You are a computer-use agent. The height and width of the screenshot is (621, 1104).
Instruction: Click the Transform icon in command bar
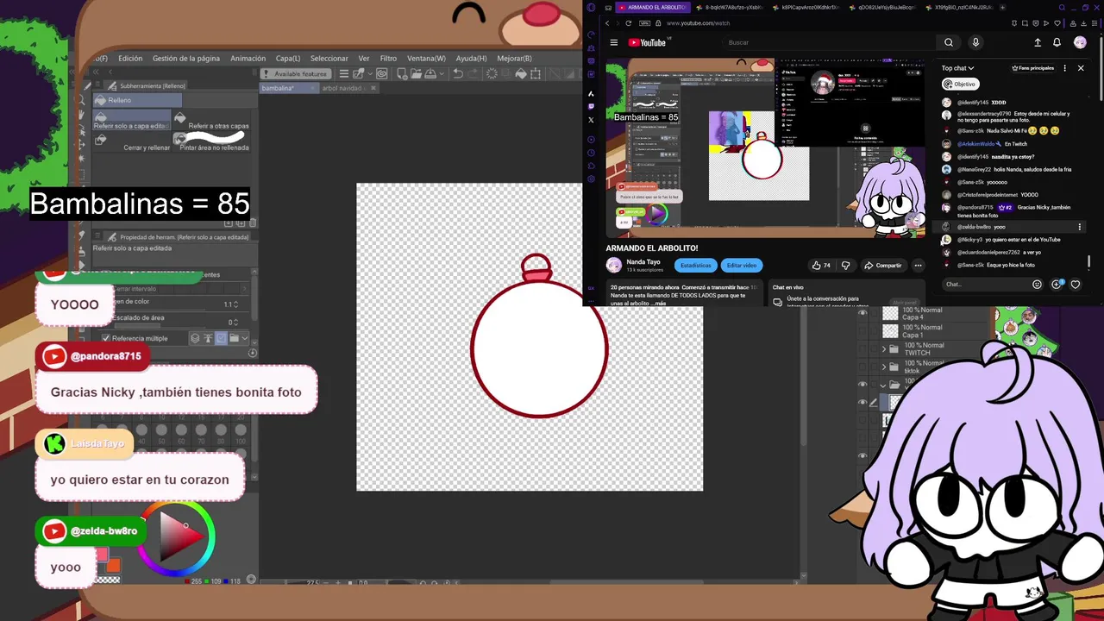click(x=535, y=74)
